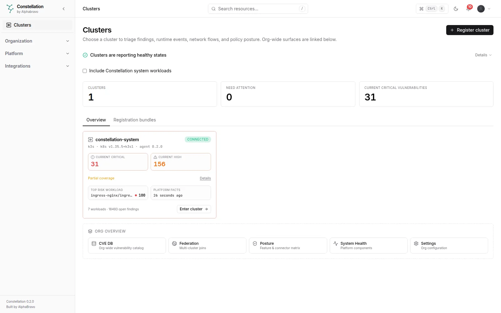Open the Partial coverage Details link
The image size is (501, 313).
(x=205, y=178)
